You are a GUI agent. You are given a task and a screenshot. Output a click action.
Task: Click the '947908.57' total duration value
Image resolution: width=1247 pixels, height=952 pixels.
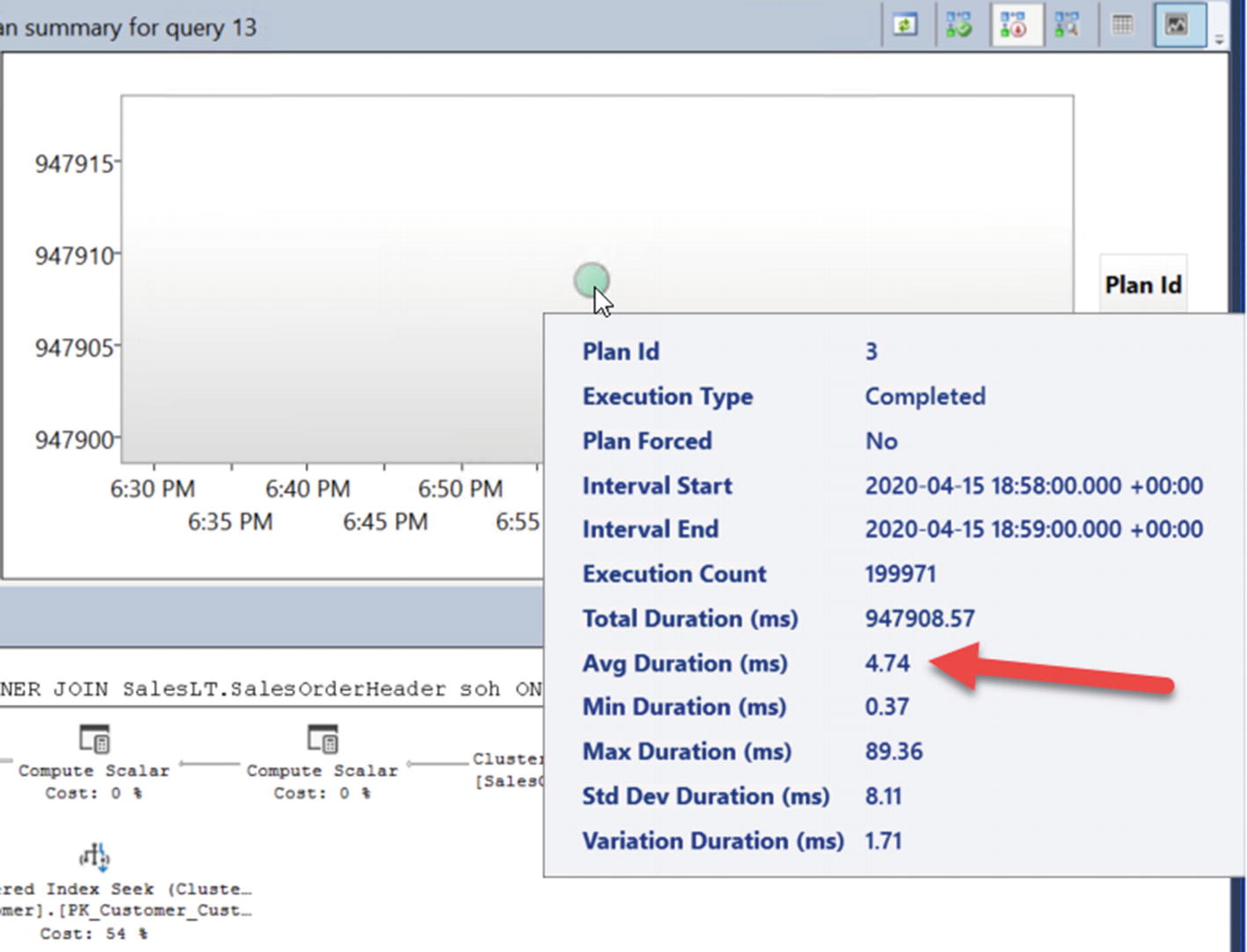click(920, 619)
